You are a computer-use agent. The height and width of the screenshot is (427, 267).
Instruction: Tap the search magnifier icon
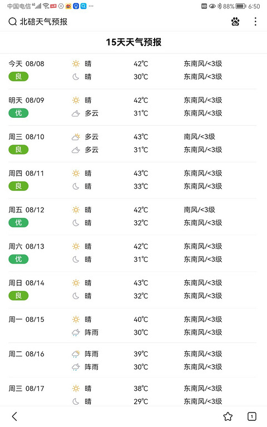click(x=13, y=22)
